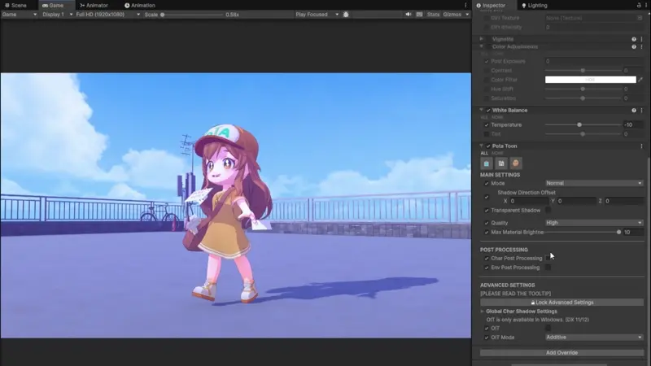This screenshot has width=651, height=366.
Task: Open the Display 1 dropdown
Action: 57,15
